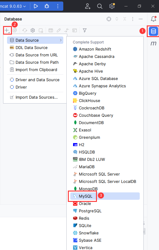Choose Azure SQL Database

105,78
